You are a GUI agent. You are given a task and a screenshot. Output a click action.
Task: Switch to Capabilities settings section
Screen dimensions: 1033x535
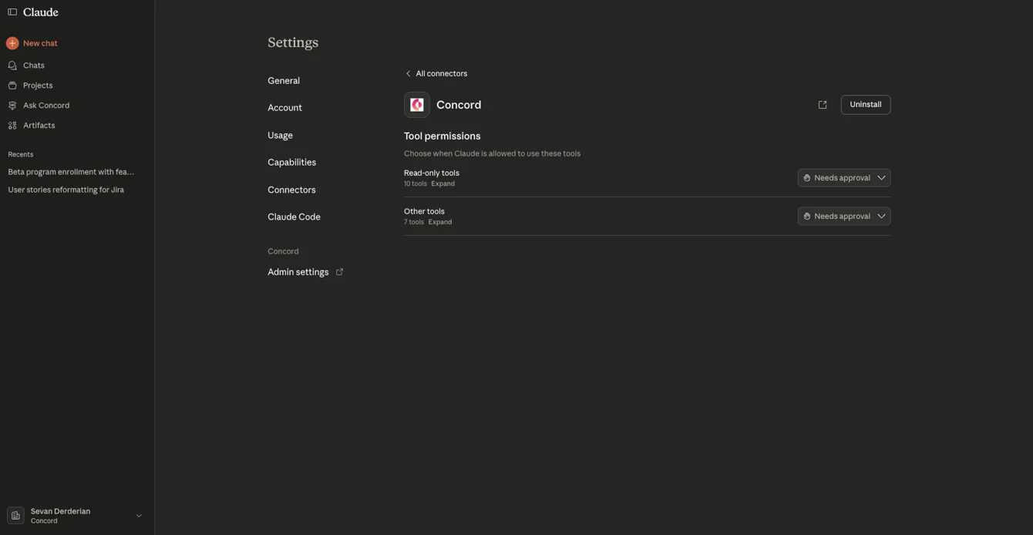pyautogui.click(x=291, y=163)
